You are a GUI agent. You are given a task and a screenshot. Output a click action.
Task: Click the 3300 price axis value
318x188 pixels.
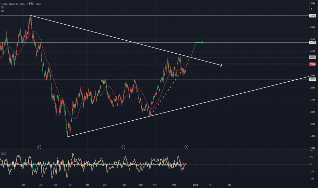pyautogui.click(x=312, y=148)
